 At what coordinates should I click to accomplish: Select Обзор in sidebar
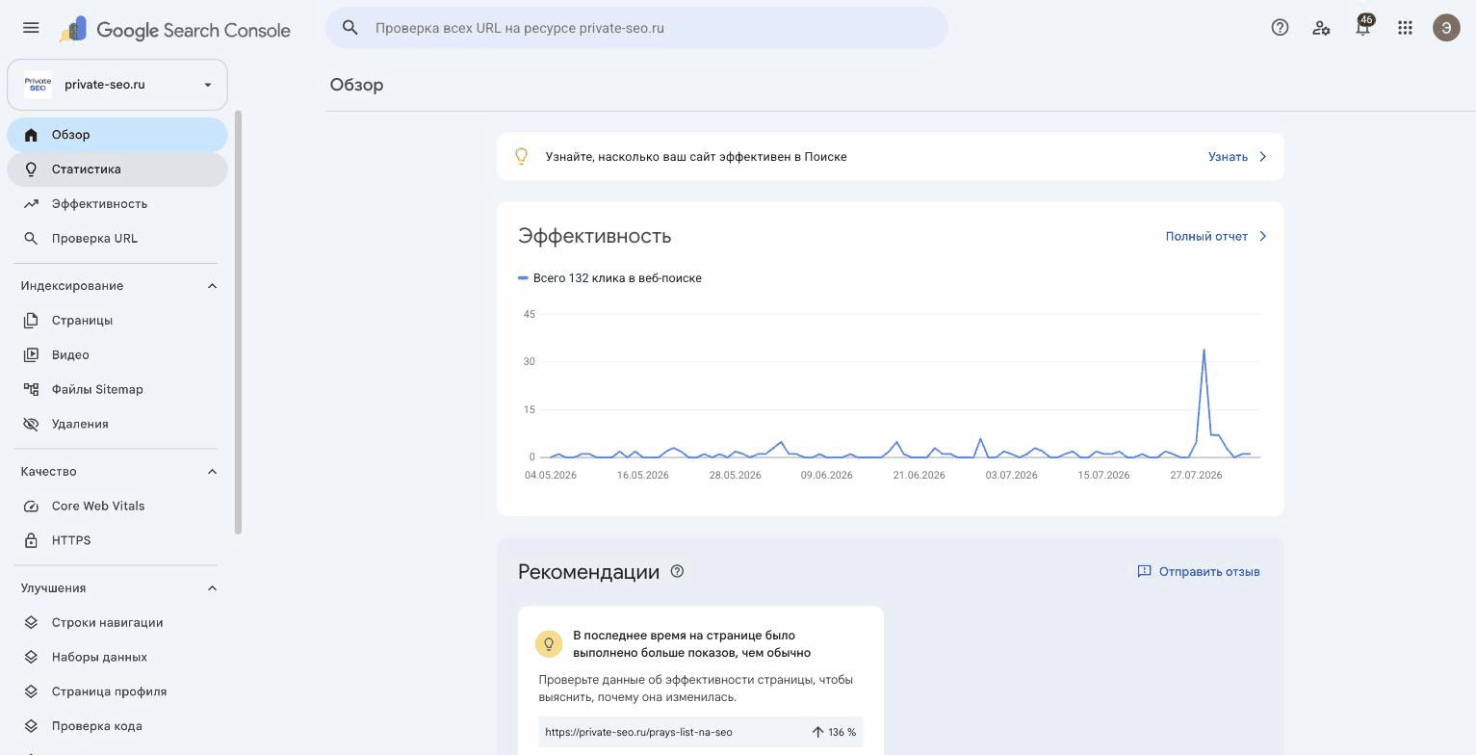pos(117,135)
